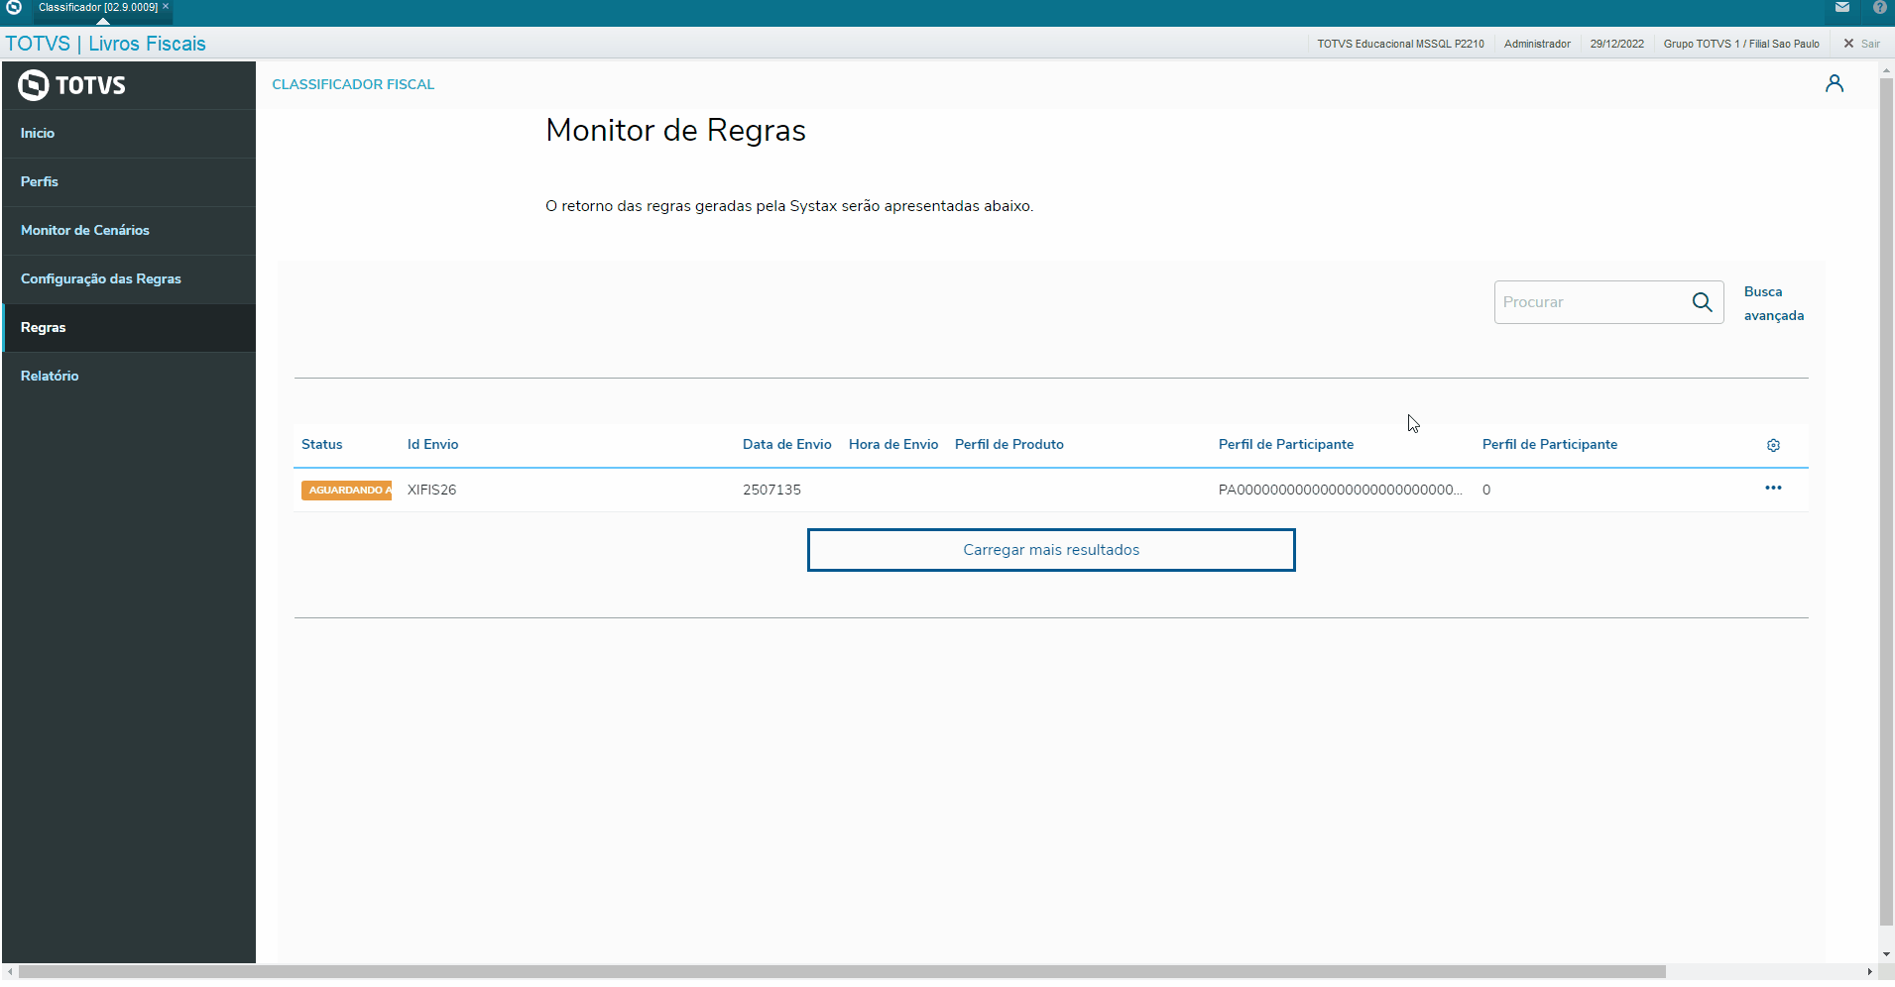Screen dimensions: 1895x987
Task: Click the vertical scrollbar
Action: pos(1886,500)
